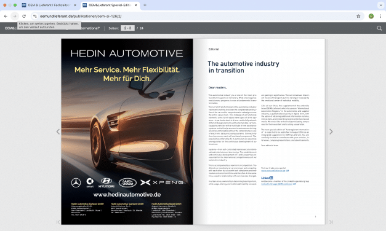Click the Hedin Automotive ad page
This screenshot has height=231, width=386.
tap(127, 131)
